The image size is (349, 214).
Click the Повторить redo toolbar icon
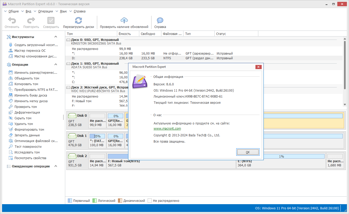pos(31,21)
